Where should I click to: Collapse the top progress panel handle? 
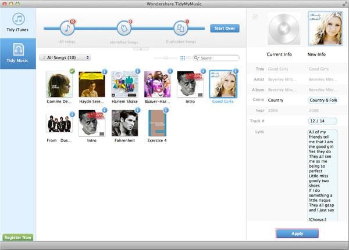pyautogui.click(x=141, y=49)
